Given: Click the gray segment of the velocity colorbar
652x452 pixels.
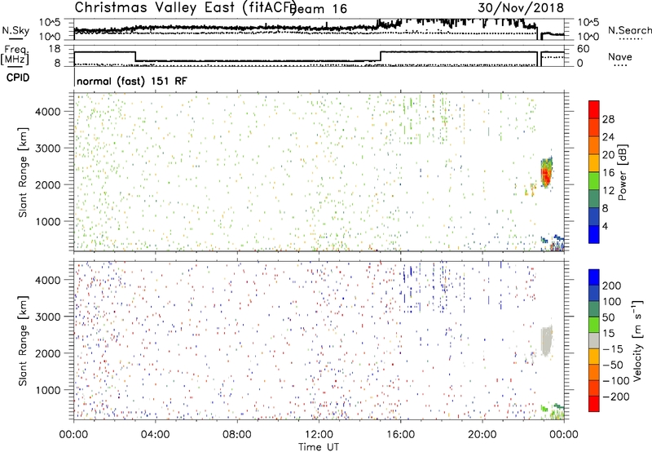Looking at the screenshot, I should [594, 340].
